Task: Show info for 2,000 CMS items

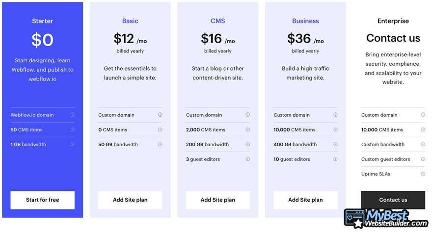Action: pos(248,129)
